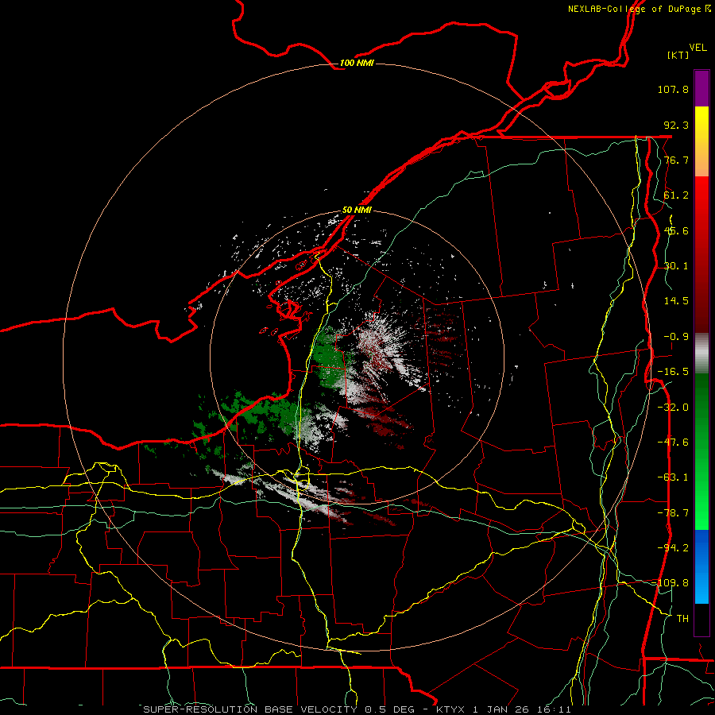Viewport: 715px width, 715px height.
Task: Click the 16:11 timestamp in footer
Action: (555, 709)
